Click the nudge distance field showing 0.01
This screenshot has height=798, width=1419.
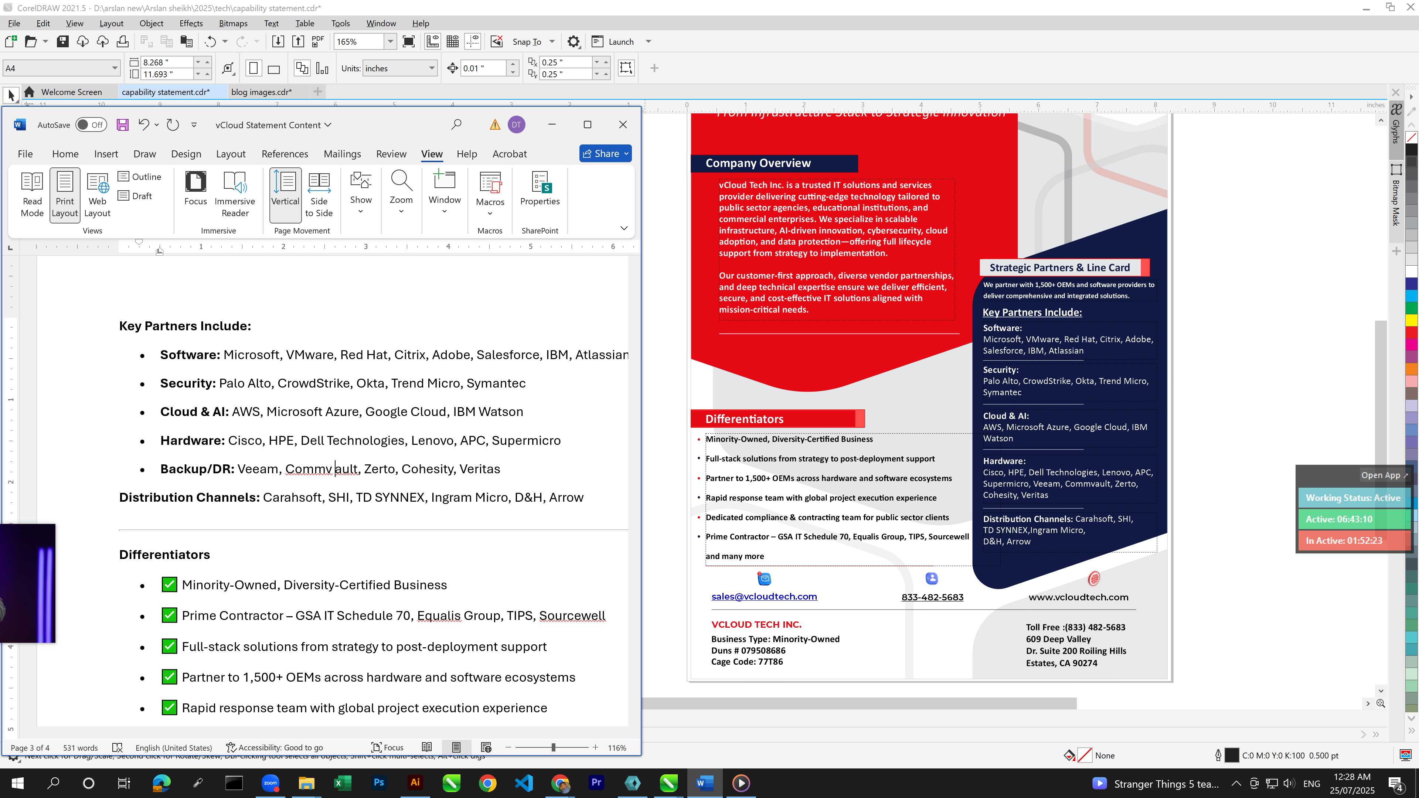tap(483, 68)
